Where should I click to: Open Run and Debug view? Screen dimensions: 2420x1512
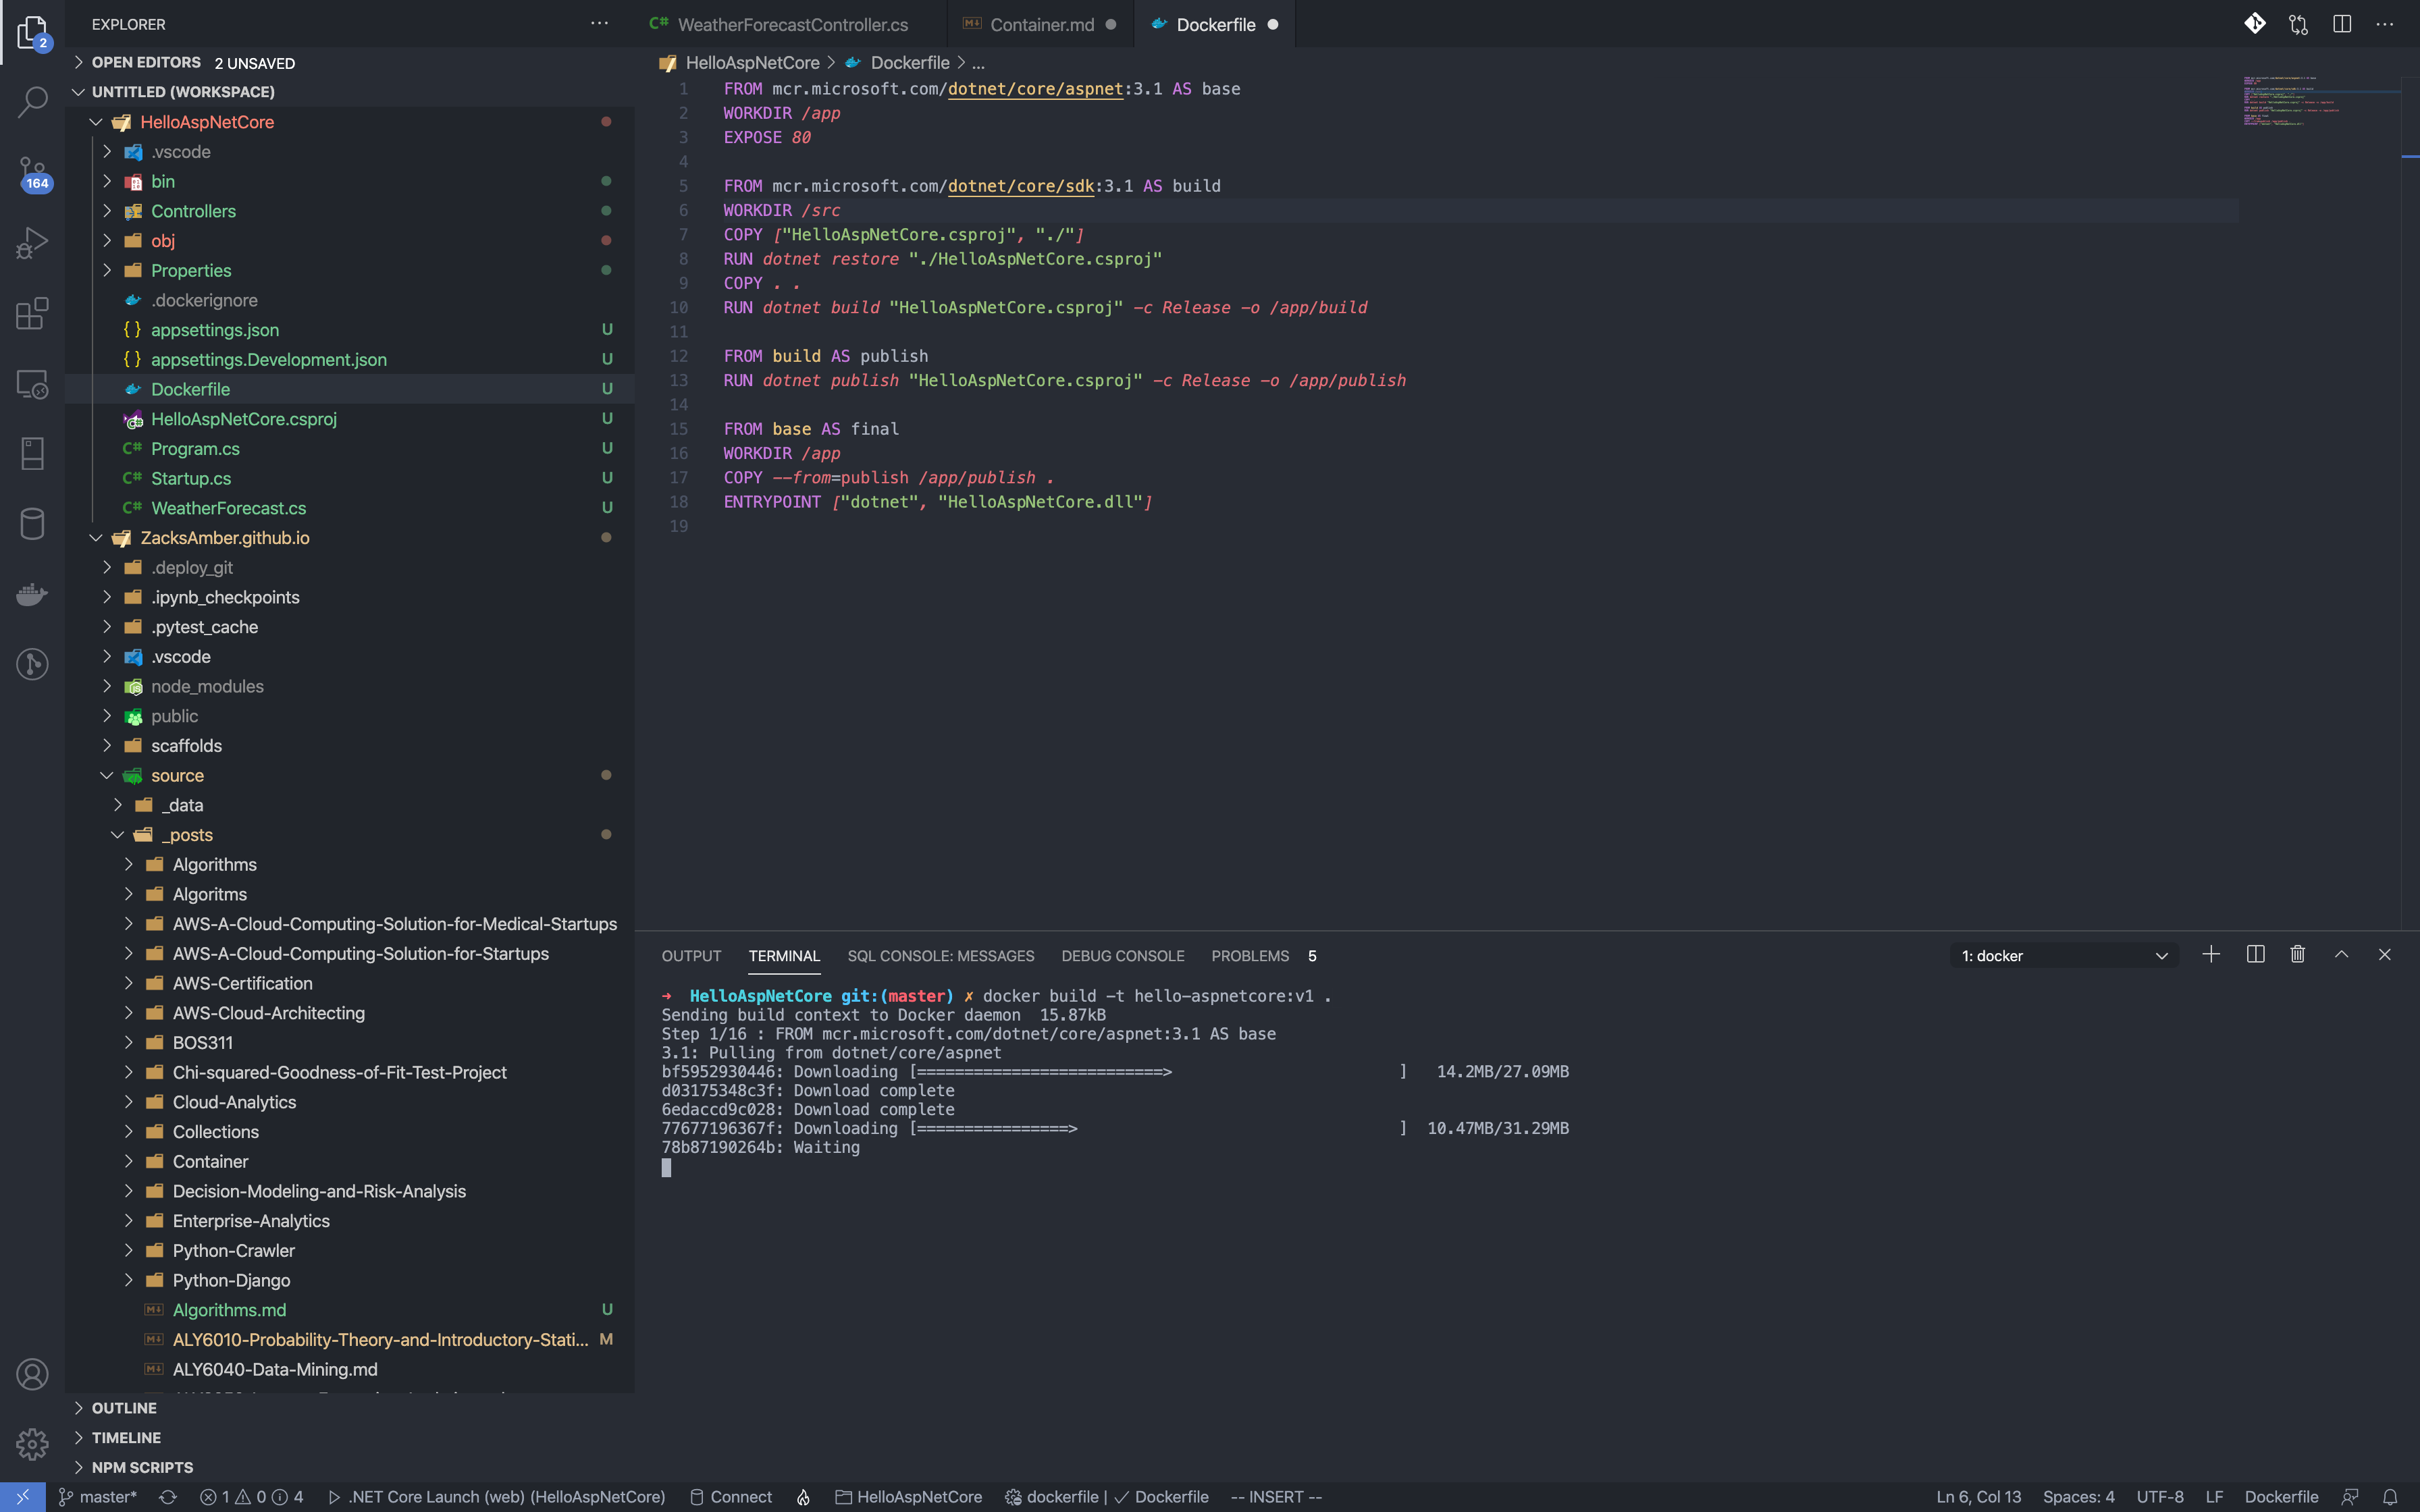[x=32, y=243]
